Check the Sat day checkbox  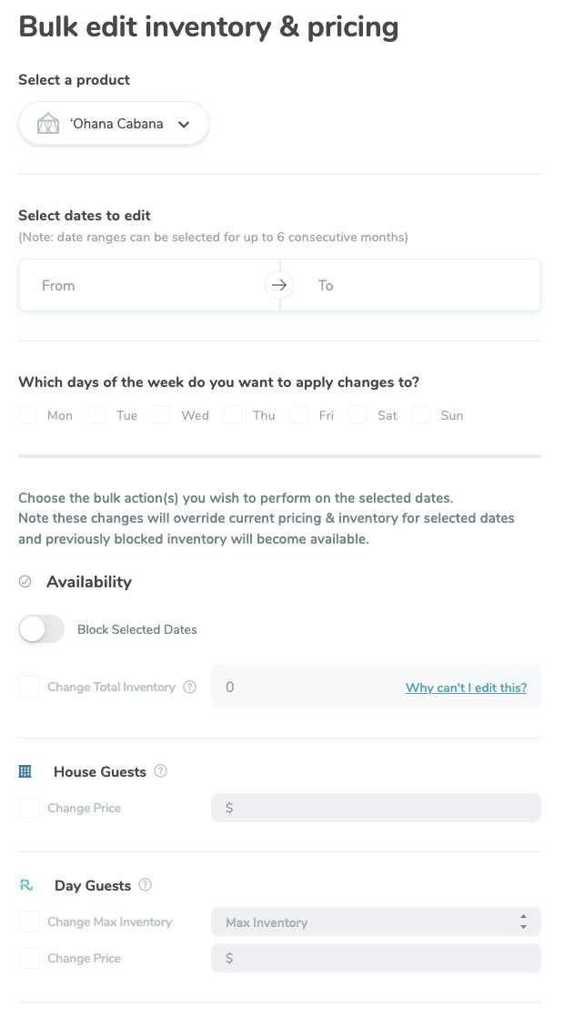[x=358, y=415]
